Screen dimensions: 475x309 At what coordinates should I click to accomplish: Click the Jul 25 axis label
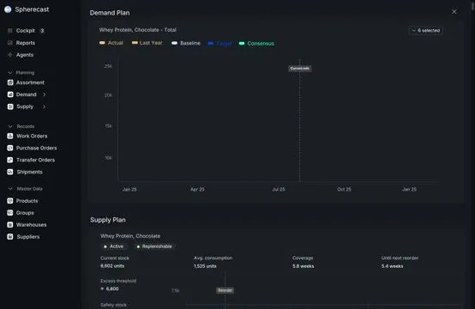pyautogui.click(x=279, y=190)
